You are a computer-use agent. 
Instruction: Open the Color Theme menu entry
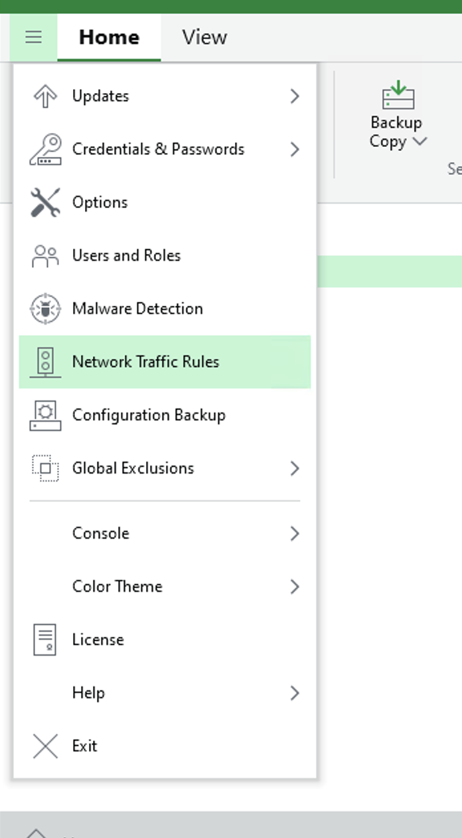tap(165, 587)
